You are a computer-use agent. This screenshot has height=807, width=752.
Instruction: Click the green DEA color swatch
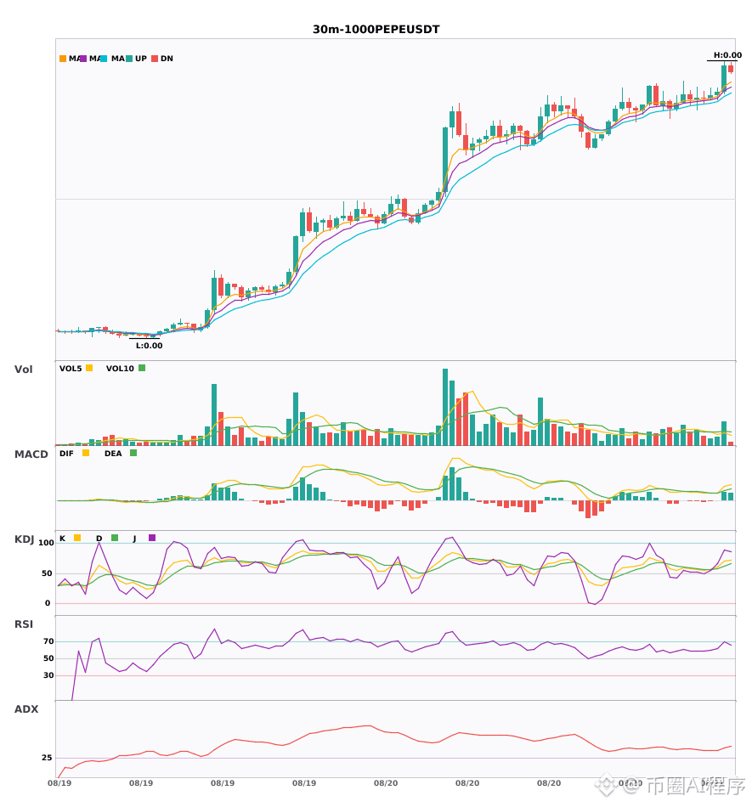click(x=133, y=453)
